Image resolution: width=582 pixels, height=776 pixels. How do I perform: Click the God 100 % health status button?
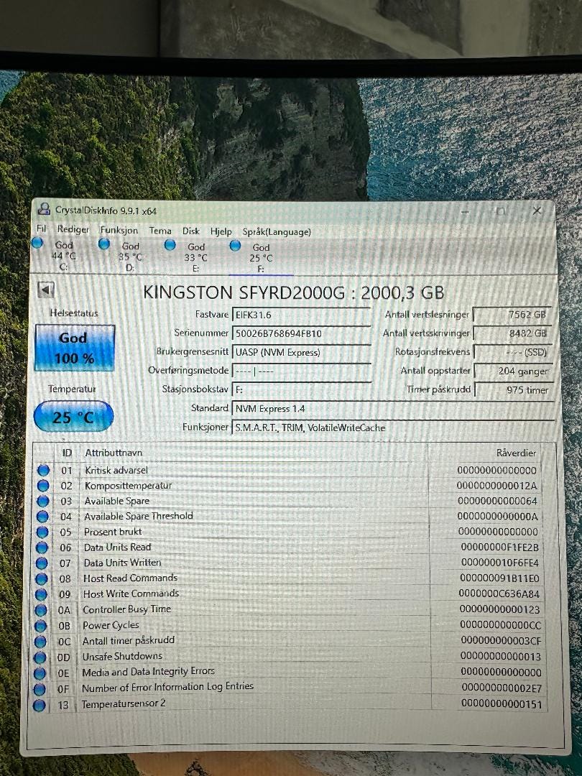75,348
